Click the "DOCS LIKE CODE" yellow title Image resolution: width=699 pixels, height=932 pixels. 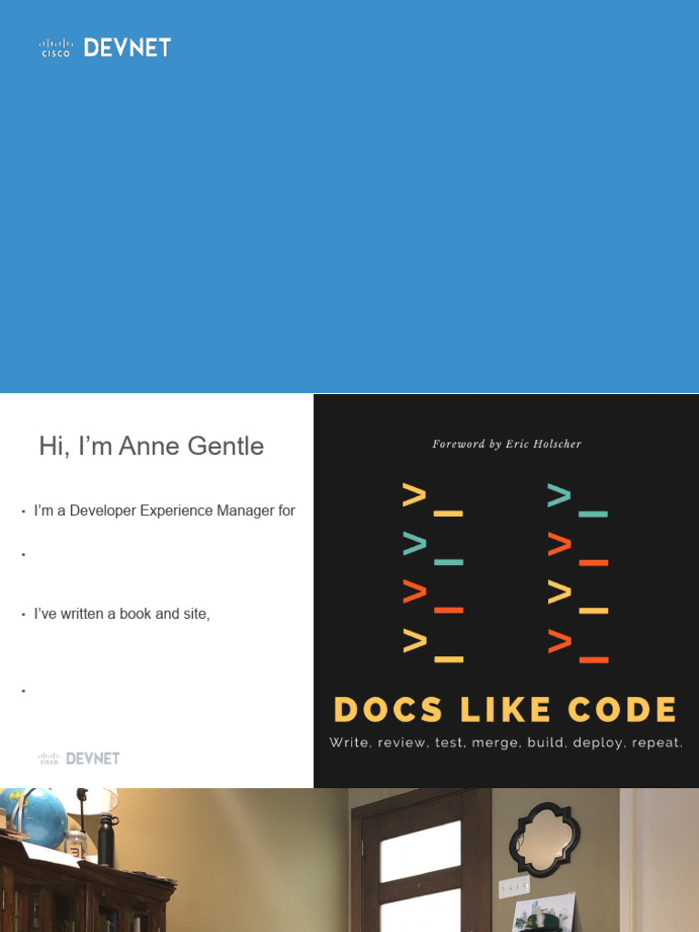(x=505, y=710)
